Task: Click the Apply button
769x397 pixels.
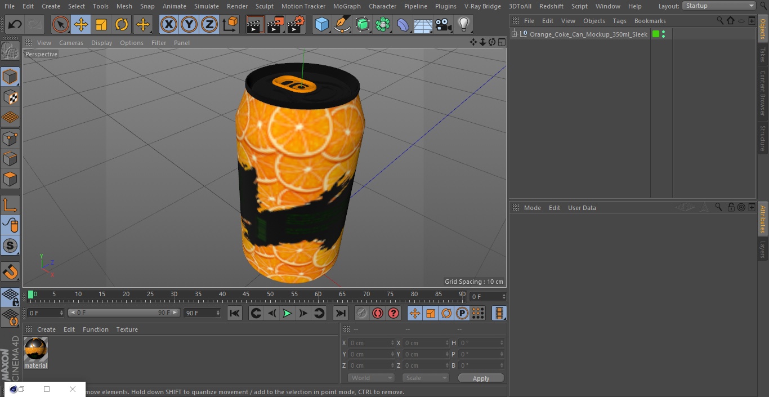Action: tap(481, 378)
